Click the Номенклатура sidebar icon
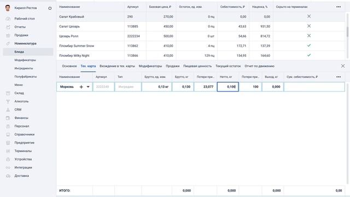350x197 pixels. [x=8, y=44]
